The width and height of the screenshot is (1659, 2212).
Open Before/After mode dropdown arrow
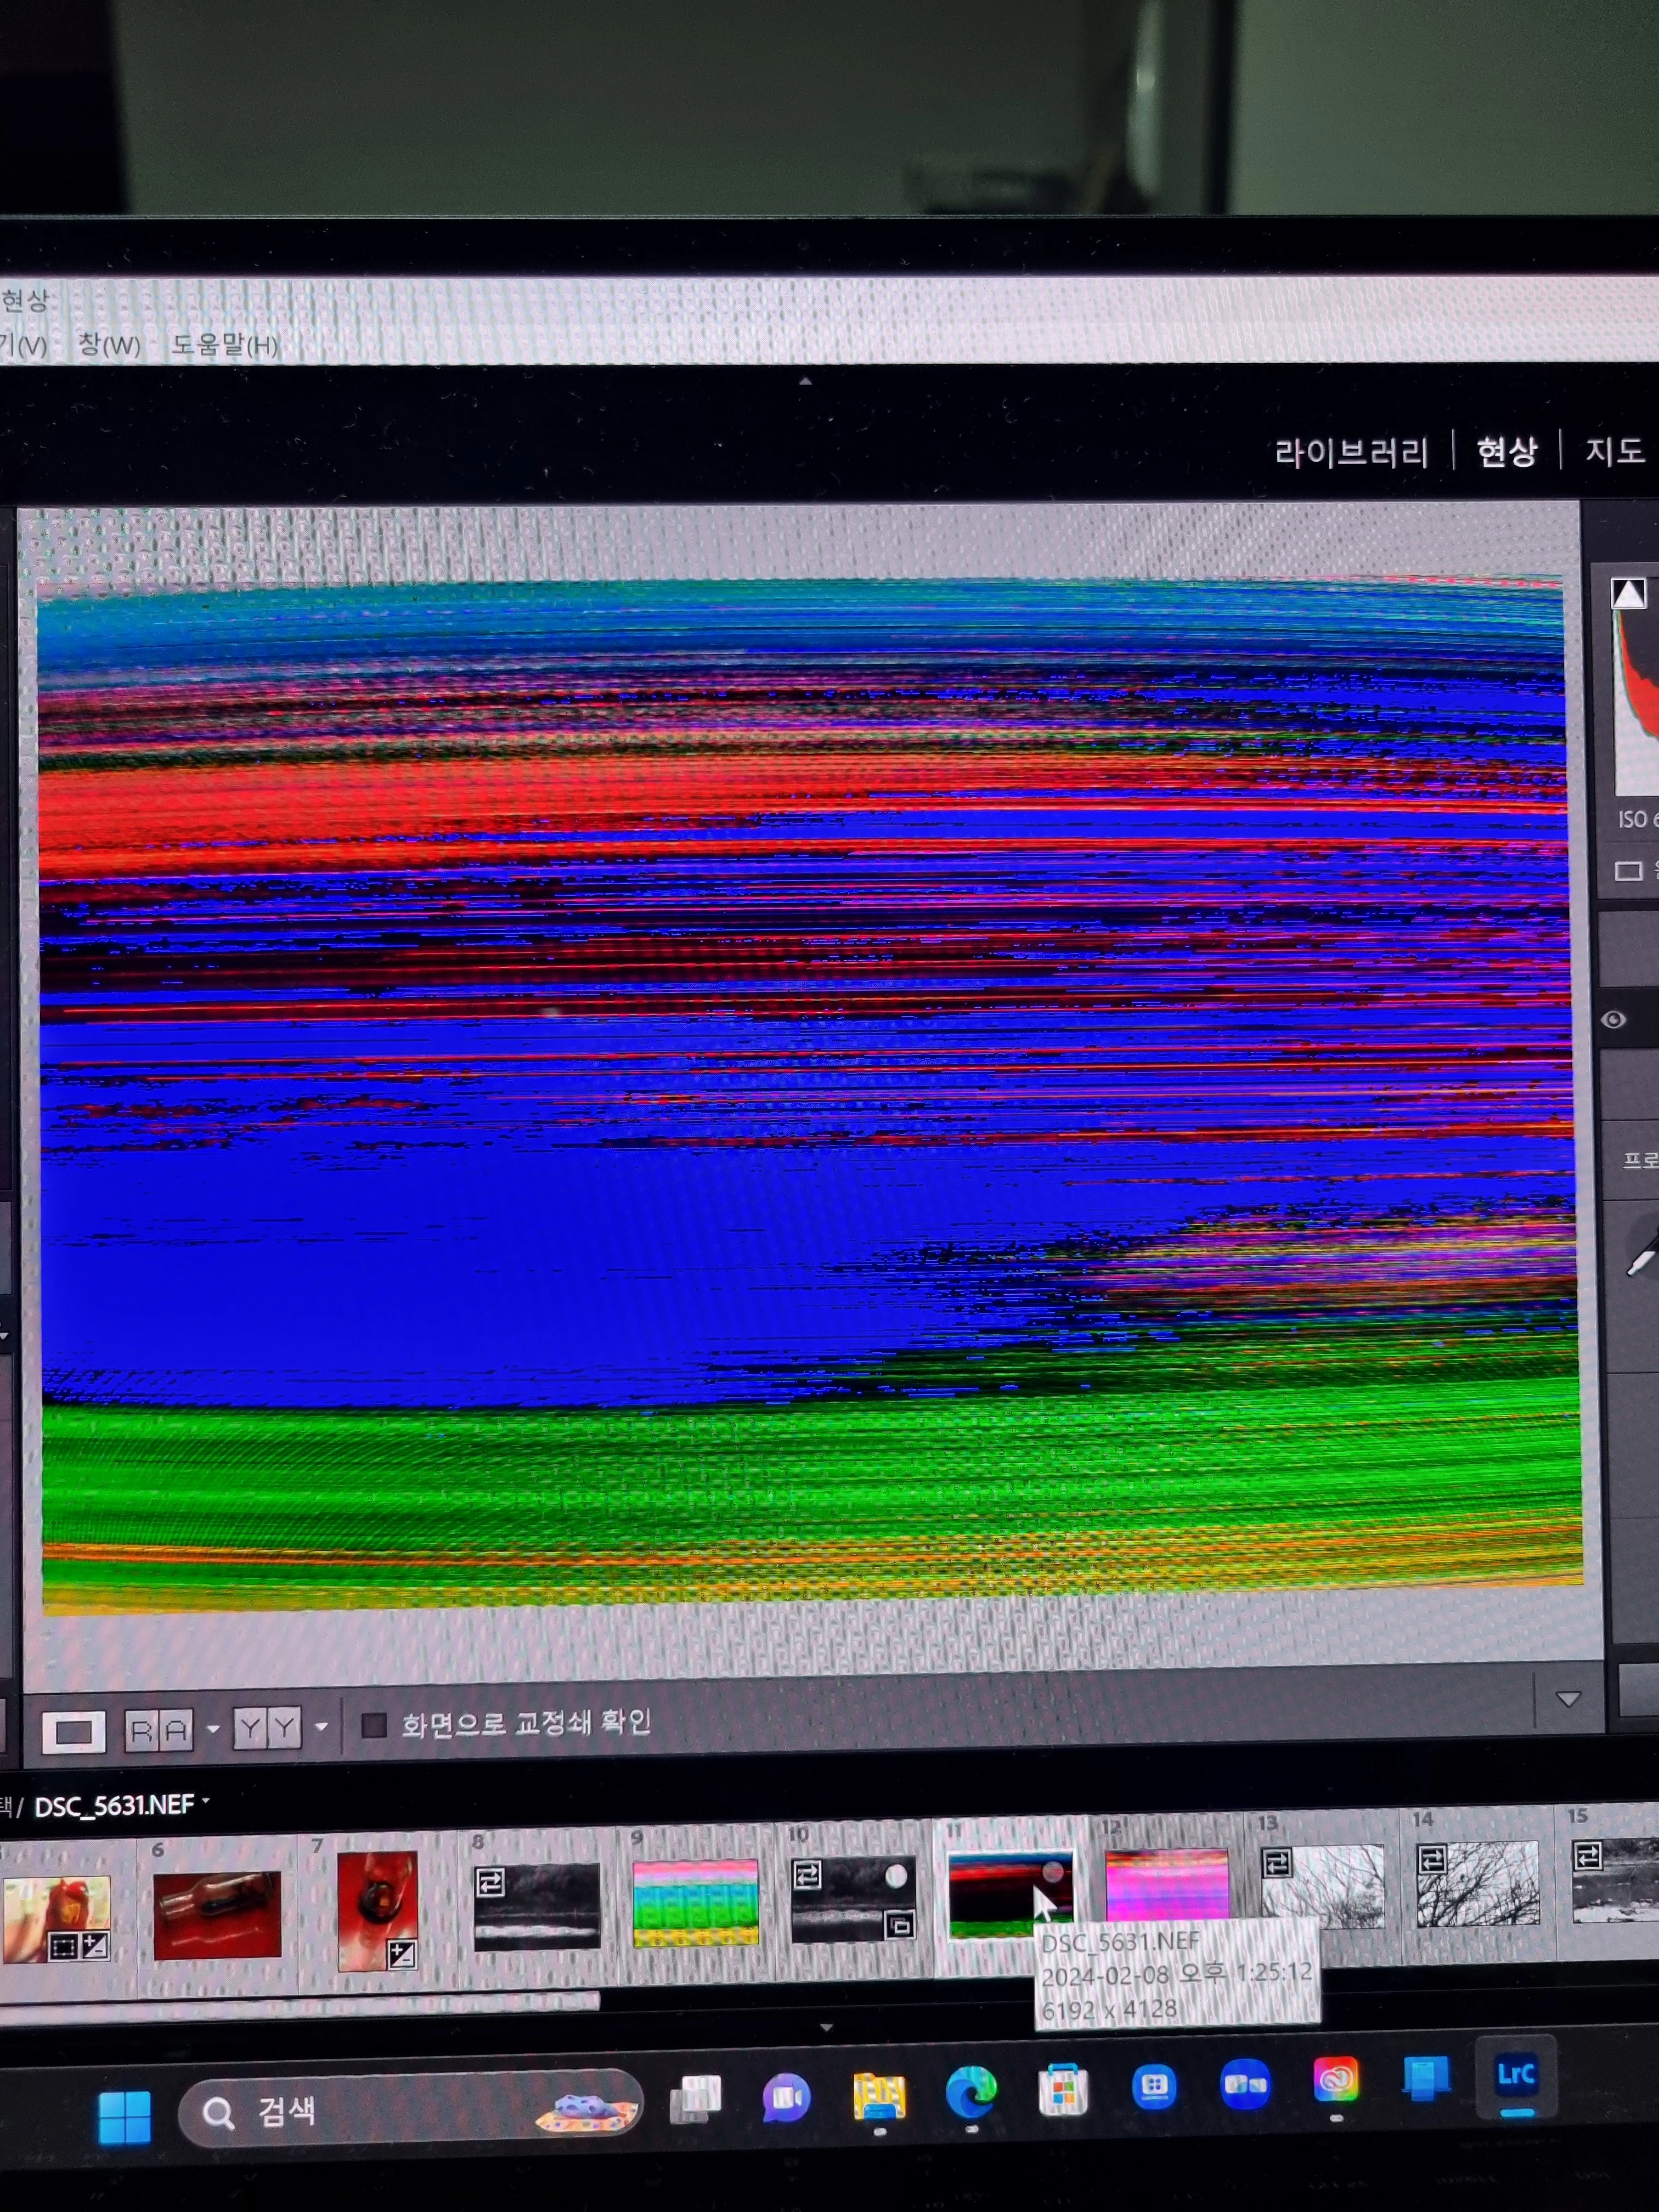[x=321, y=1726]
